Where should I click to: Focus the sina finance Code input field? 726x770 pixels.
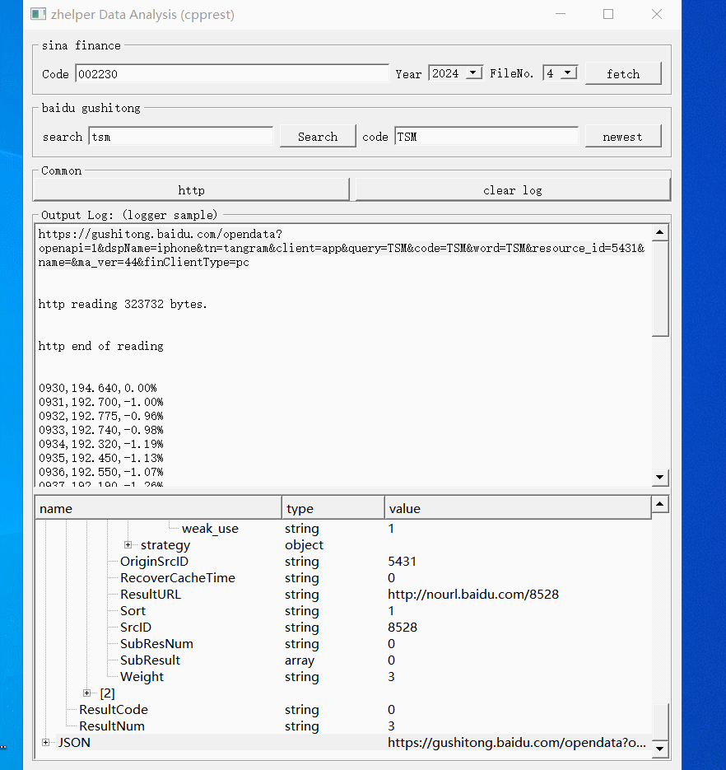click(x=231, y=73)
